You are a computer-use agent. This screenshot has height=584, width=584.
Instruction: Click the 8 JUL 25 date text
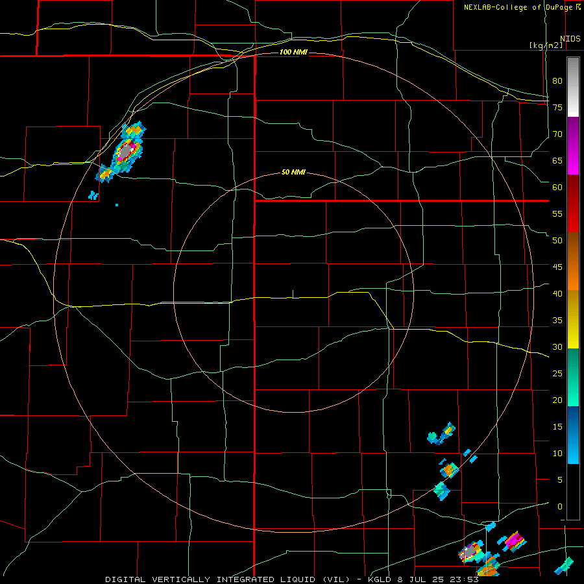tap(420, 579)
